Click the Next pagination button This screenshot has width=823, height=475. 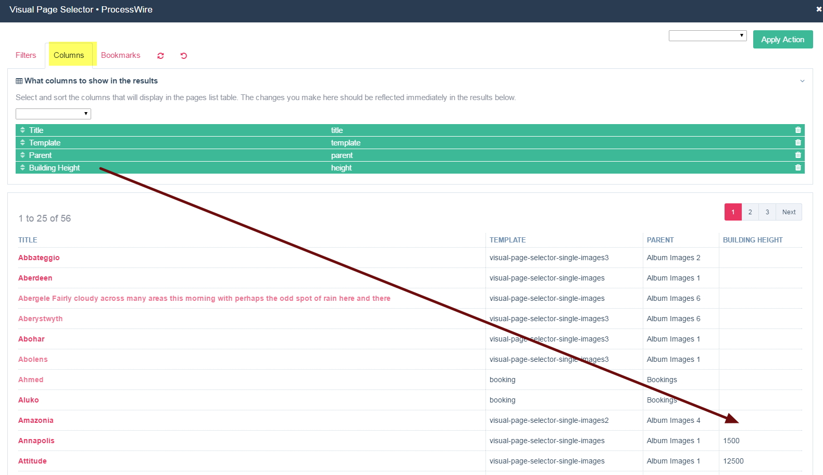[789, 212]
